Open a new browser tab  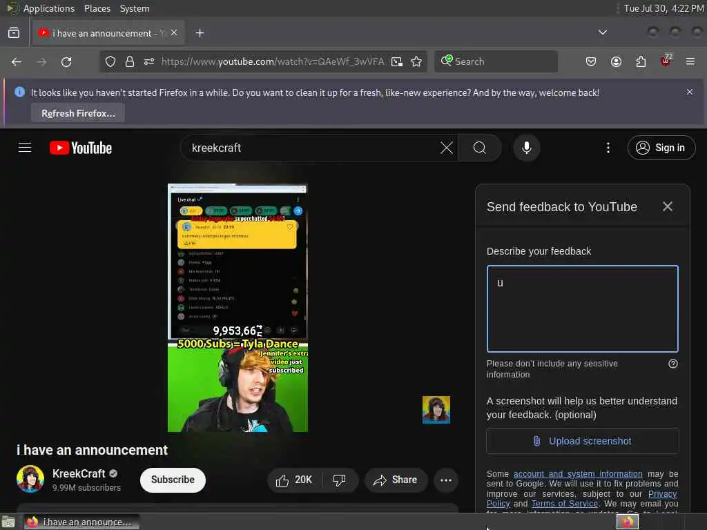(200, 33)
